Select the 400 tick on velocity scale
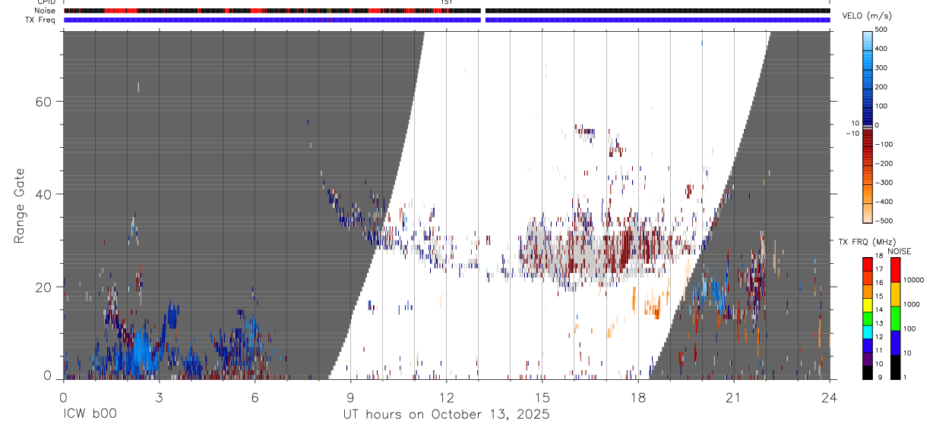This screenshot has width=933, height=430. pyautogui.click(x=882, y=49)
